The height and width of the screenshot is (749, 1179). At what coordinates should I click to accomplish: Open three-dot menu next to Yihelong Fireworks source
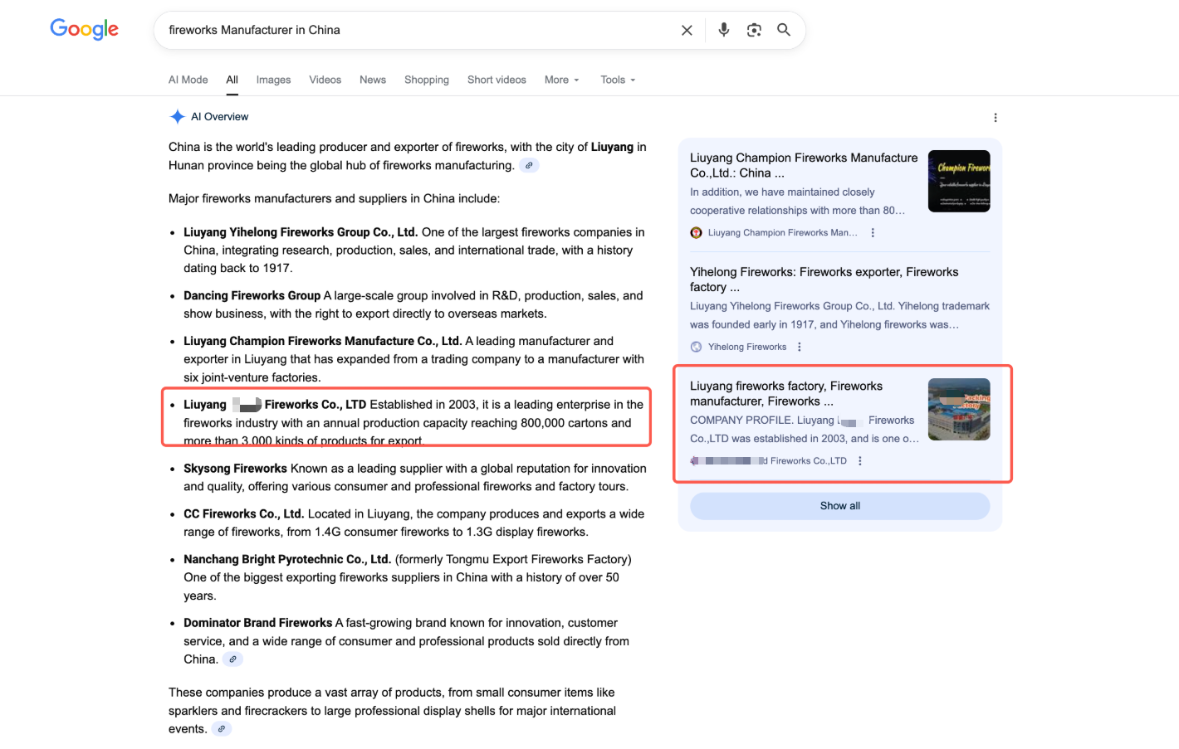pyautogui.click(x=800, y=348)
